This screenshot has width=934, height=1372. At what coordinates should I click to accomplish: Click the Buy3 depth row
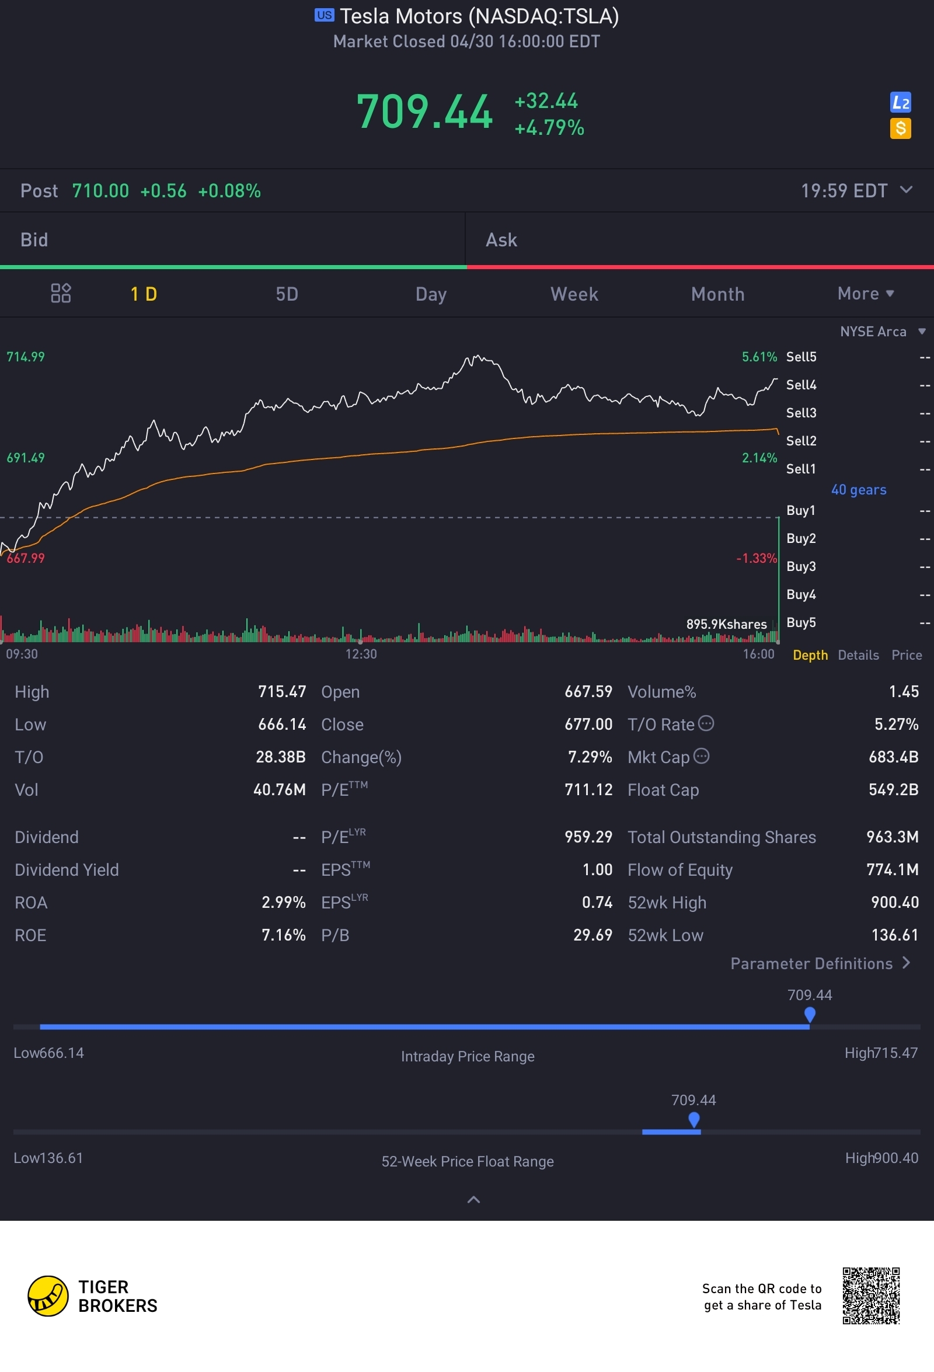coord(858,566)
